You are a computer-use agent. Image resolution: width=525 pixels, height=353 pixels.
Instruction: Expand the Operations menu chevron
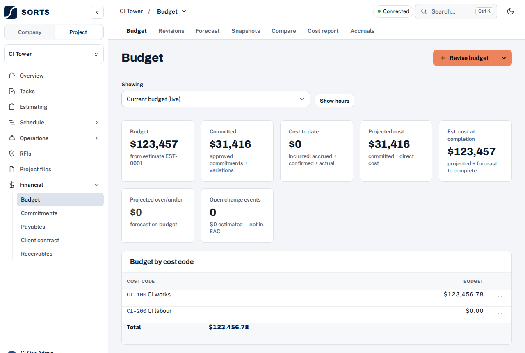tap(96, 138)
